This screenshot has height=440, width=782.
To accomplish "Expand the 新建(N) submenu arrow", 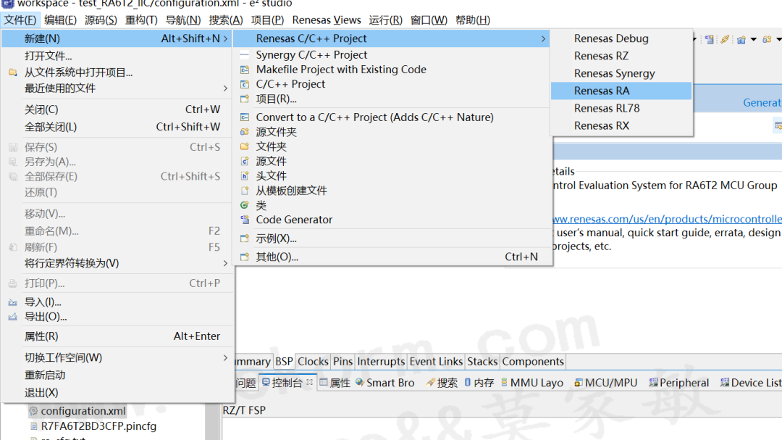I will click(225, 38).
